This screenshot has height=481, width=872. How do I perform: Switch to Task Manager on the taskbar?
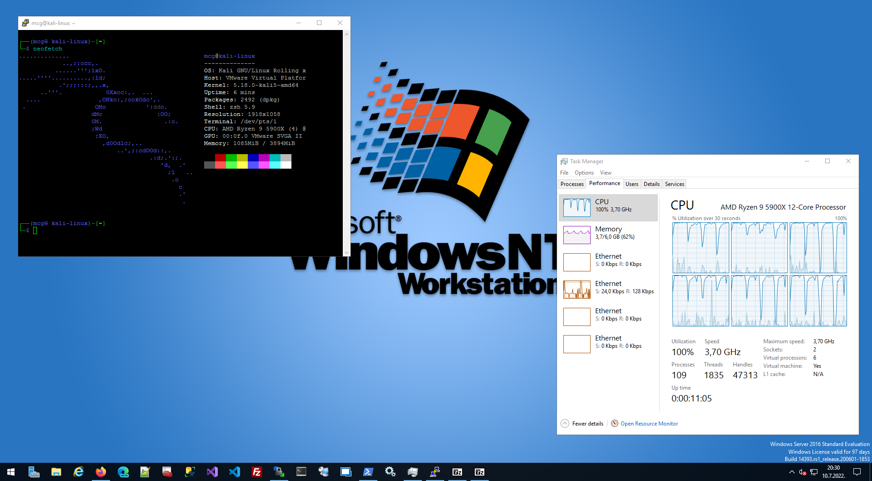click(412, 472)
